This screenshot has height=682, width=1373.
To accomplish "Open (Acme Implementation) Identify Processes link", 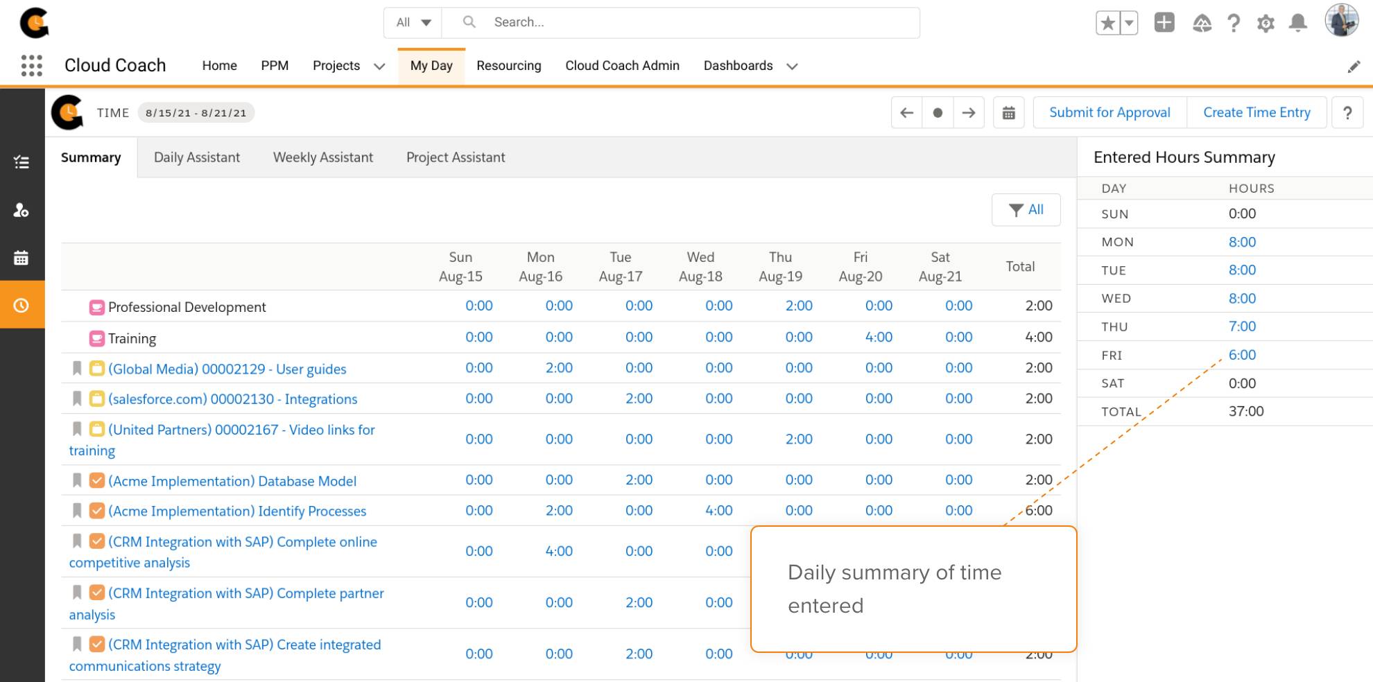I will [237, 511].
